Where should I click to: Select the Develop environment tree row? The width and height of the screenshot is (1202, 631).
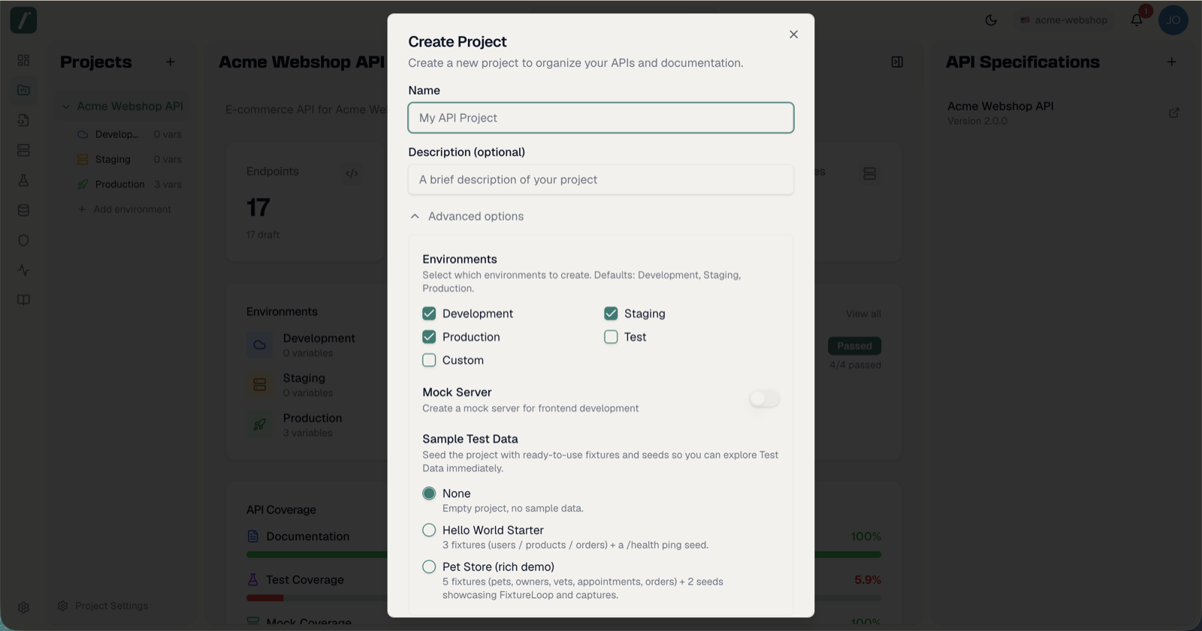tap(129, 134)
